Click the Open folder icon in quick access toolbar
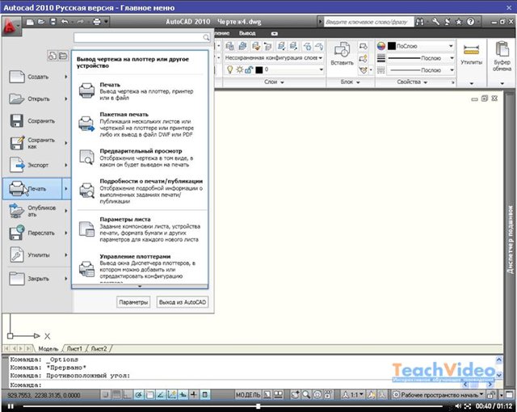517x412 pixels. [x=41, y=22]
